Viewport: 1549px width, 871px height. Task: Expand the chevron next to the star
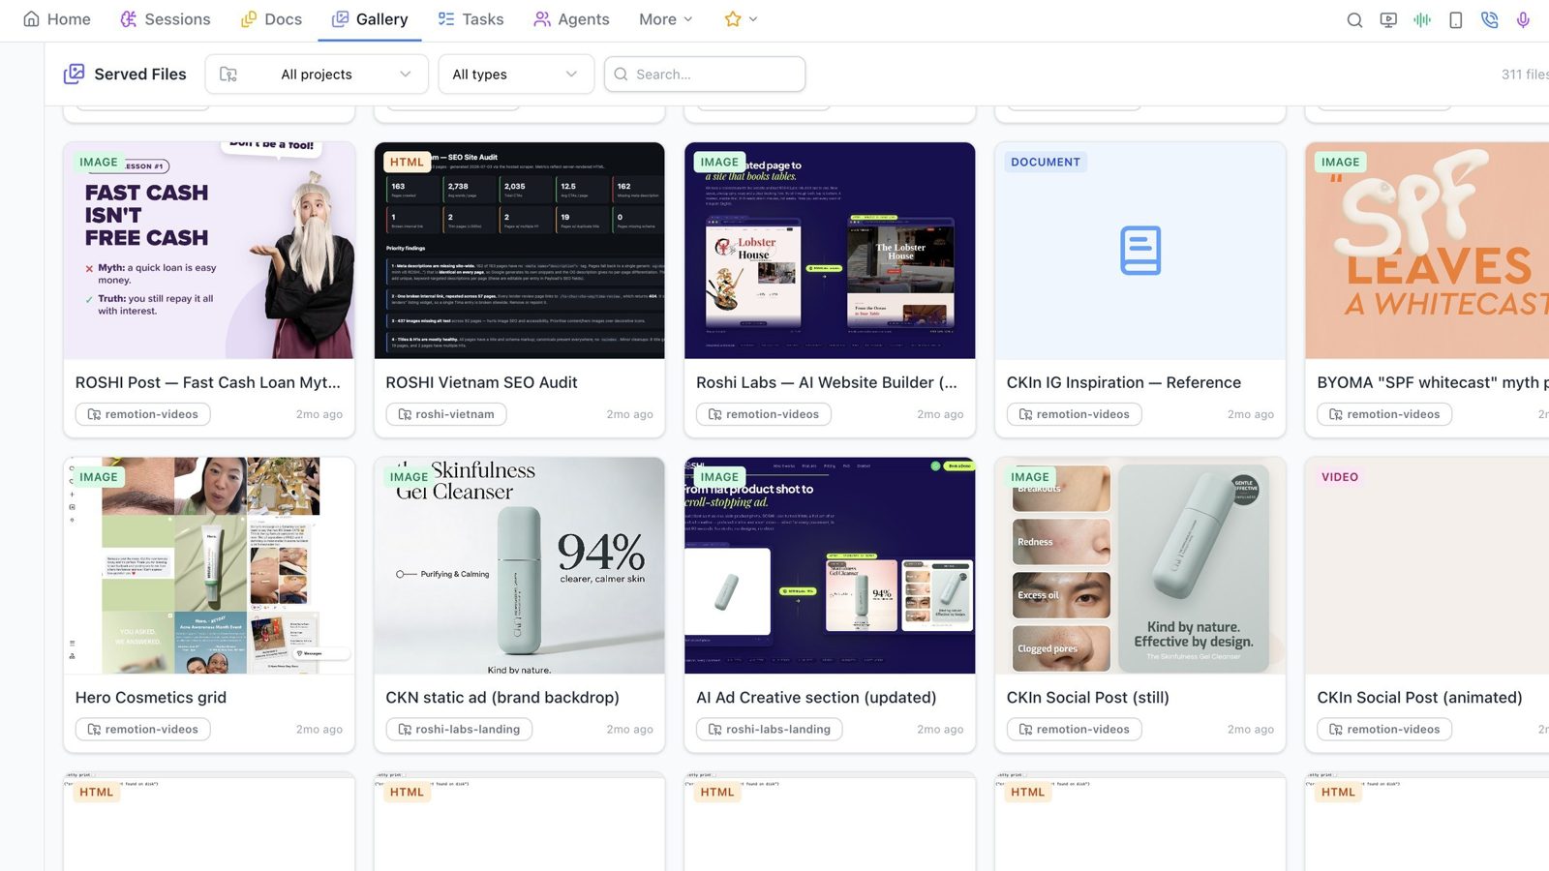click(753, 19)
